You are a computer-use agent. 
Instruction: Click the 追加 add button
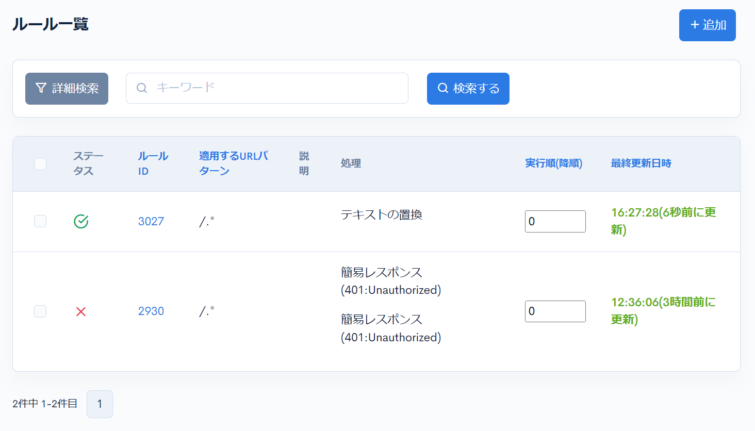[707, 25]
